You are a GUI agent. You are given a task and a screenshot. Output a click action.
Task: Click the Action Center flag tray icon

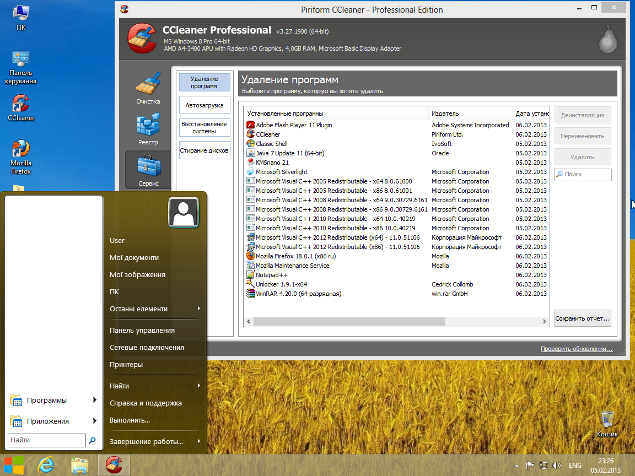pos(530,466)
